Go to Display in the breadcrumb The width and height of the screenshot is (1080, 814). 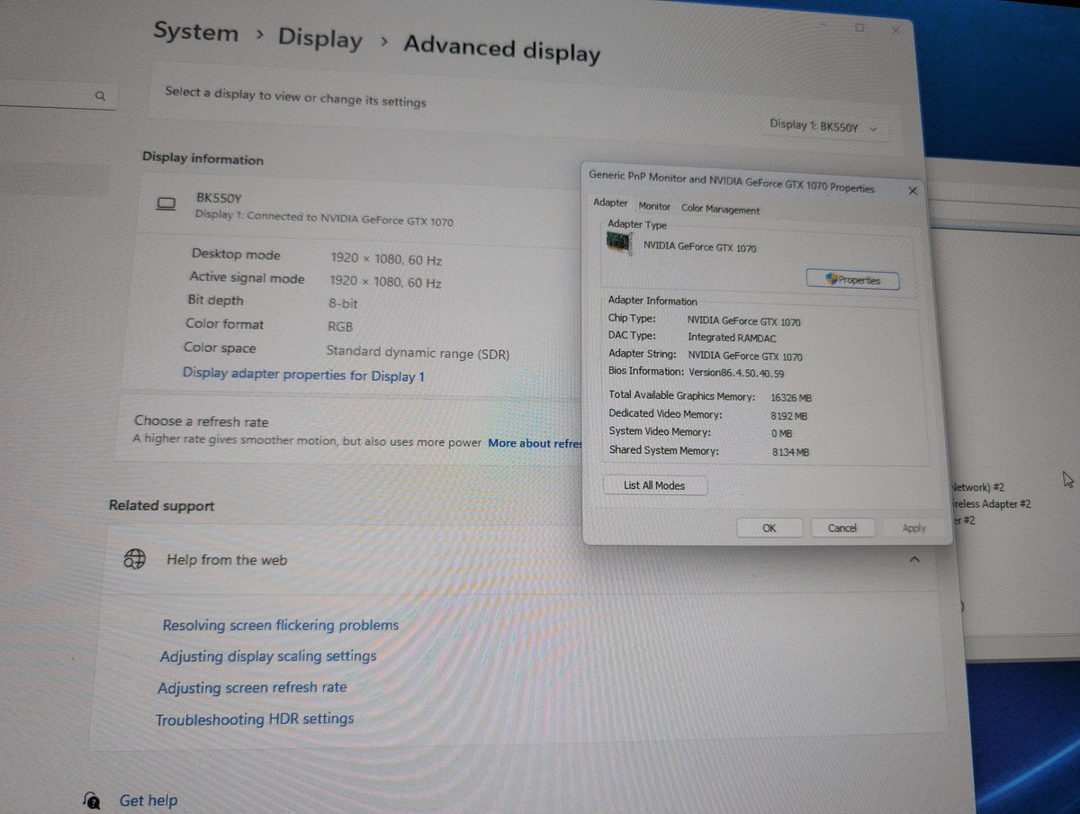319,38
